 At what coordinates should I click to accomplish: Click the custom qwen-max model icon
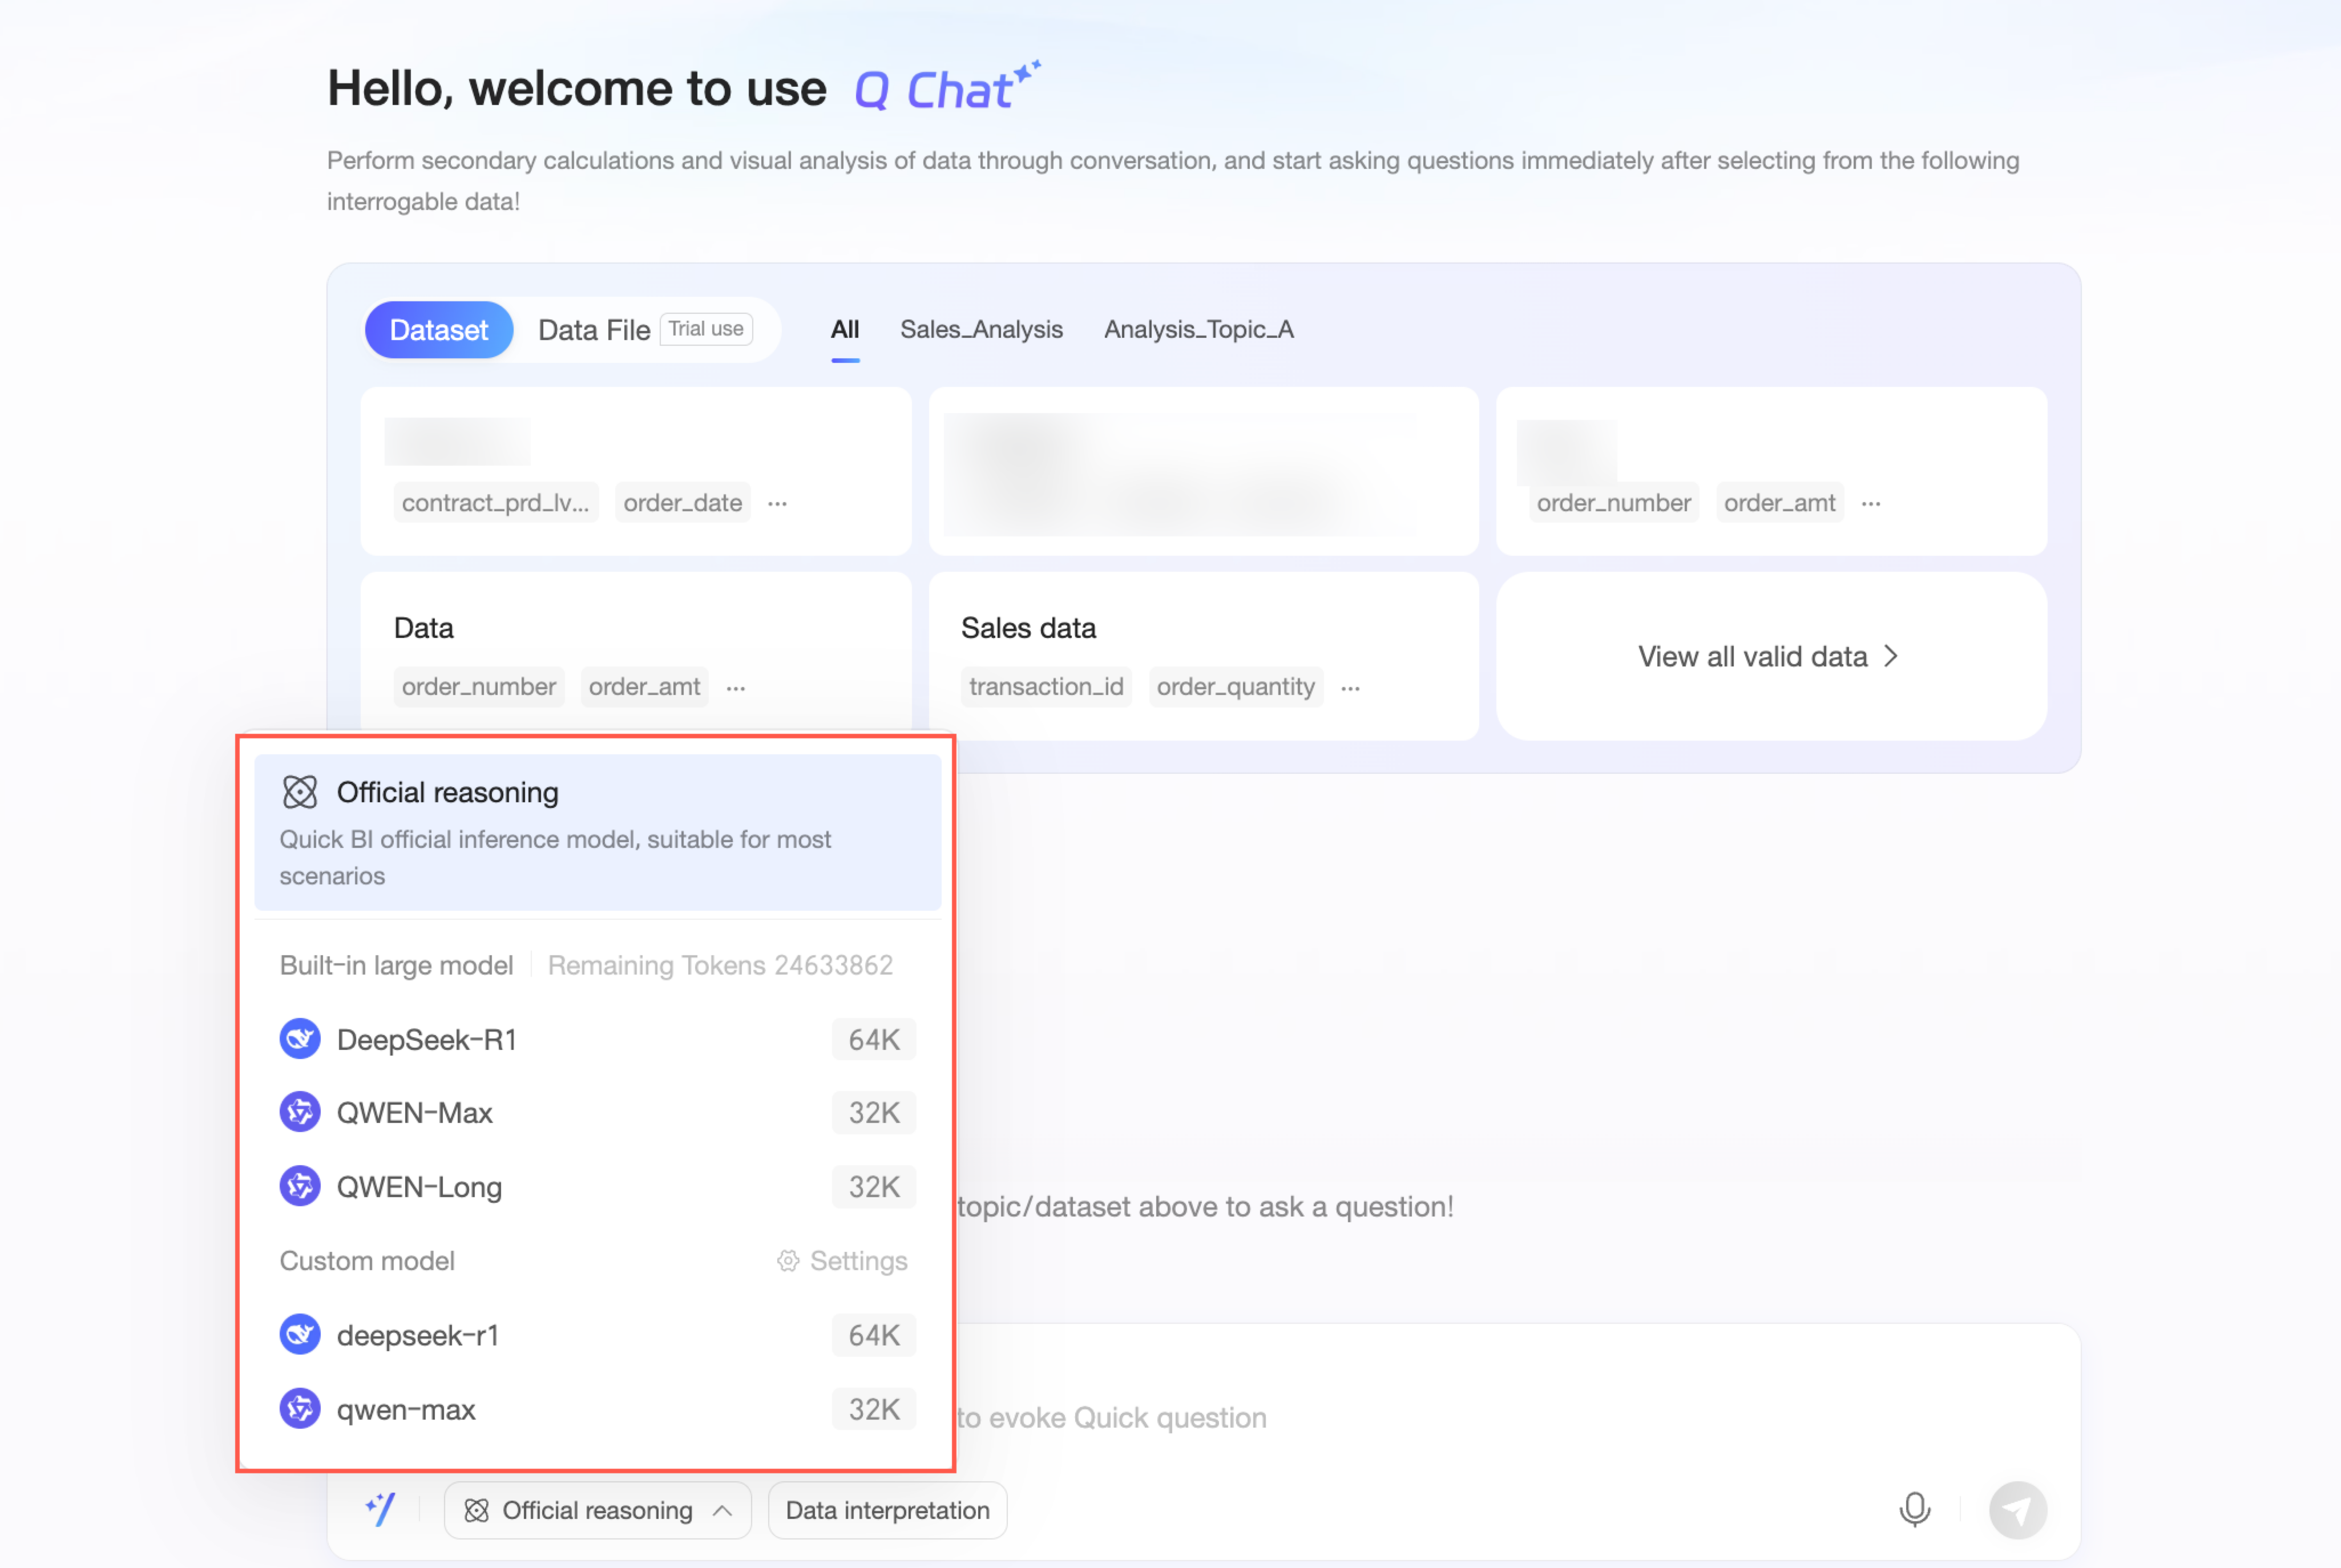point(300,1408)
